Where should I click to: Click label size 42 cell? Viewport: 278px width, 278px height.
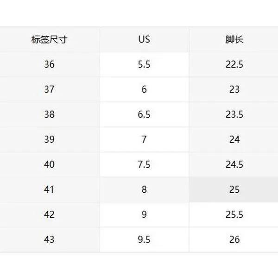coord(49,215)
